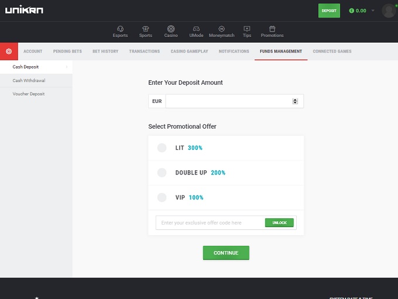Select the LIT 300% promotional offer
Screen dimensions: 398x299
162,148
